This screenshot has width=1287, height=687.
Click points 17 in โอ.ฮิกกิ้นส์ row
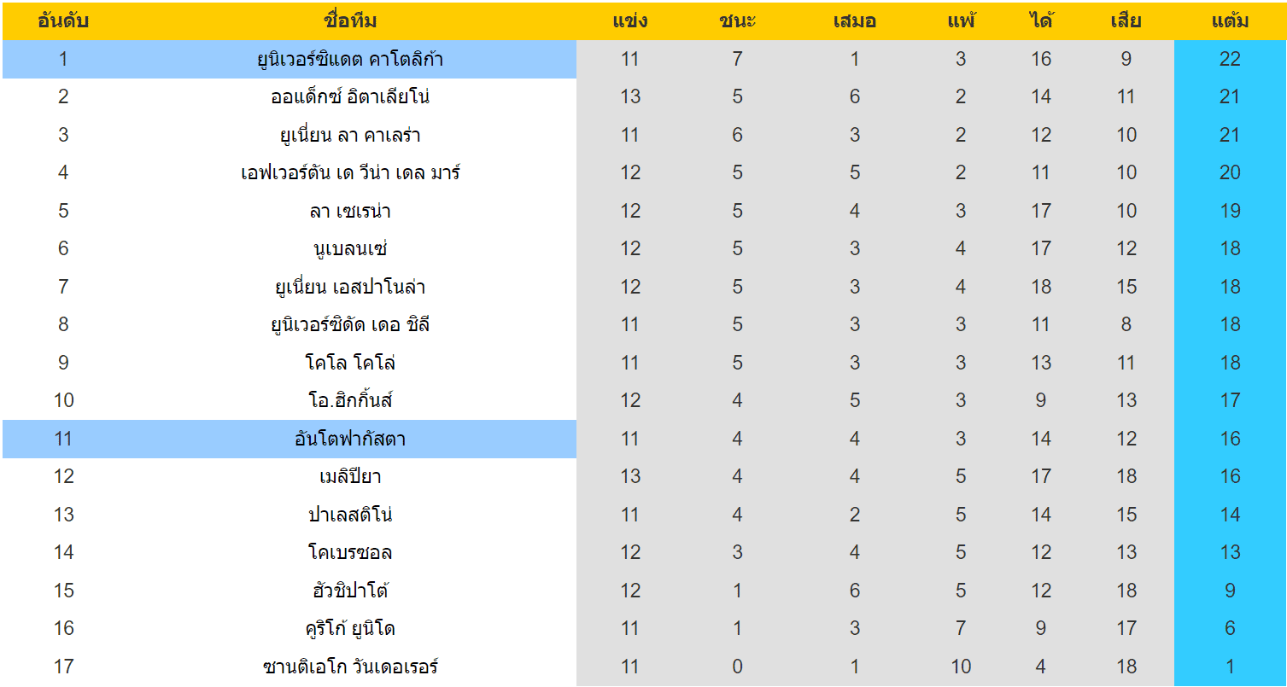coord(1230,400)
